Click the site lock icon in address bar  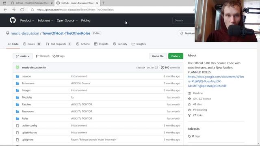(x=32, y=10)
